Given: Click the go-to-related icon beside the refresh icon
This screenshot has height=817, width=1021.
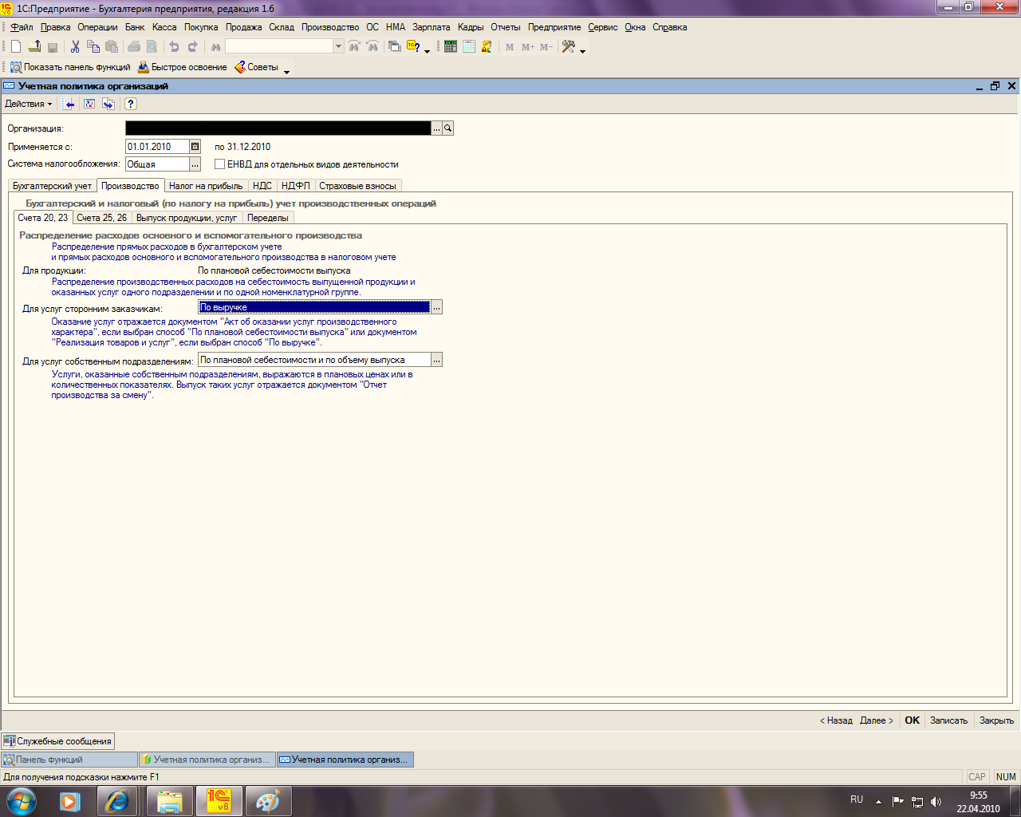Looking at the screenshot, I should click(108, 104).
